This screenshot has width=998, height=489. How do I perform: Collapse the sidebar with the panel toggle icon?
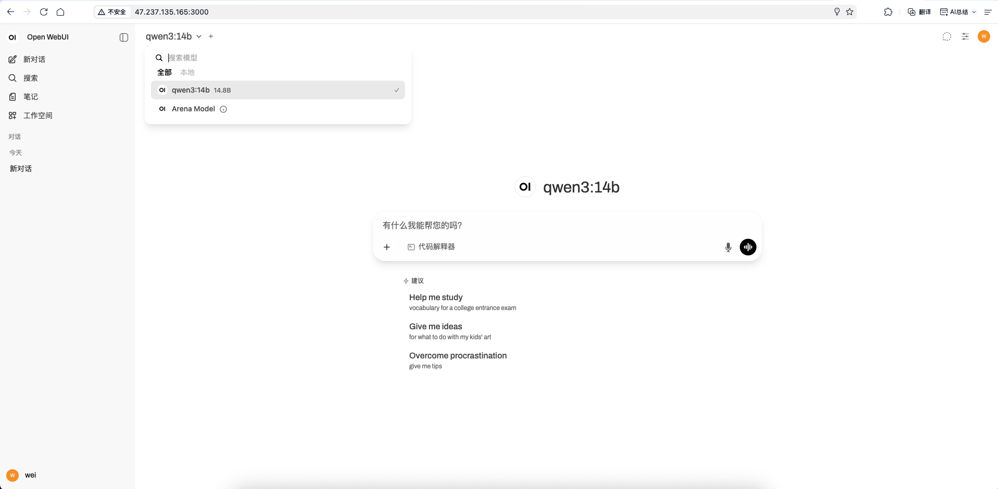[123, 37]
